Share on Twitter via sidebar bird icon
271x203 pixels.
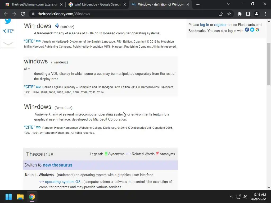click(8, 21)
